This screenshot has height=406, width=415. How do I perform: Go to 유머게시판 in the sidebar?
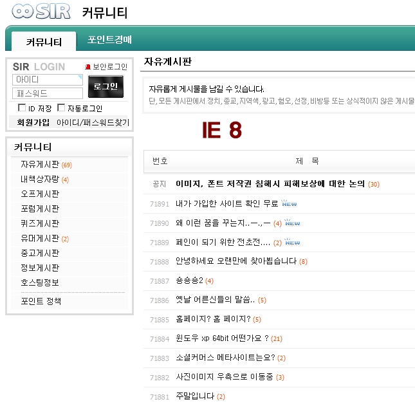pyautogui.click(x=40, y=239)
